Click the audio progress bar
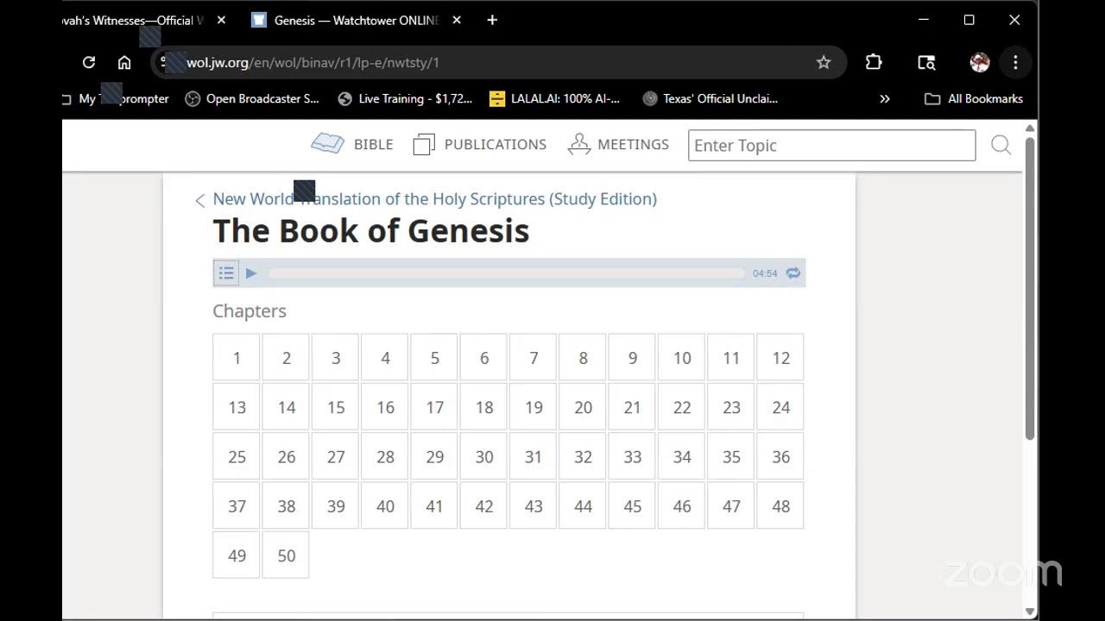This screenshot has width=1105, height=621. 506,273
